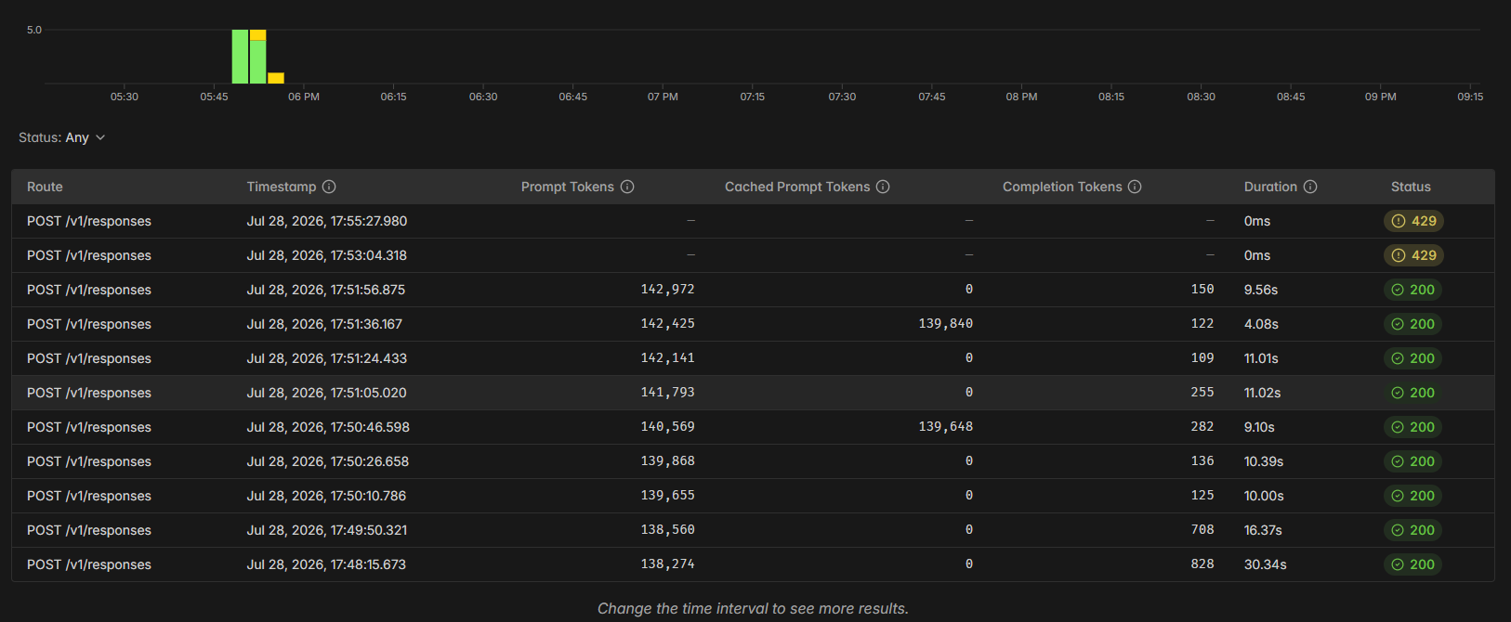Click duration value 4.08s
The image size is (1511, 622).
coord(1261,324)
